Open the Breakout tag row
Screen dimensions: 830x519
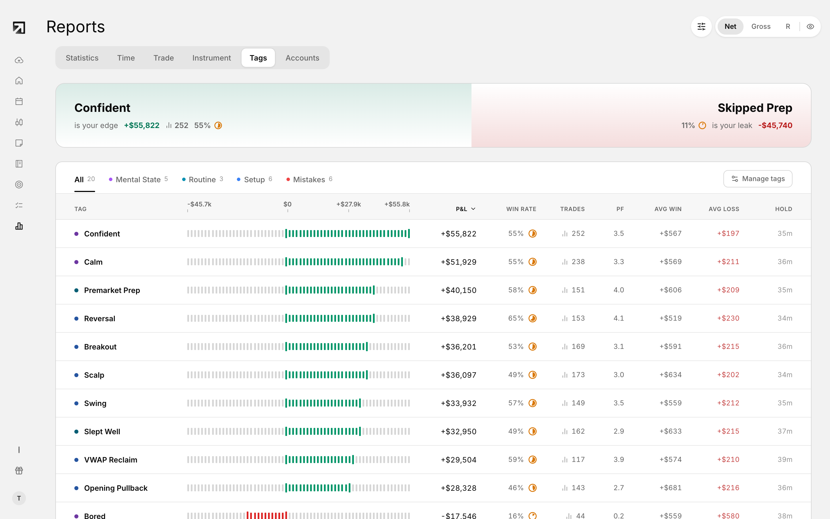(x=433, y=347)
